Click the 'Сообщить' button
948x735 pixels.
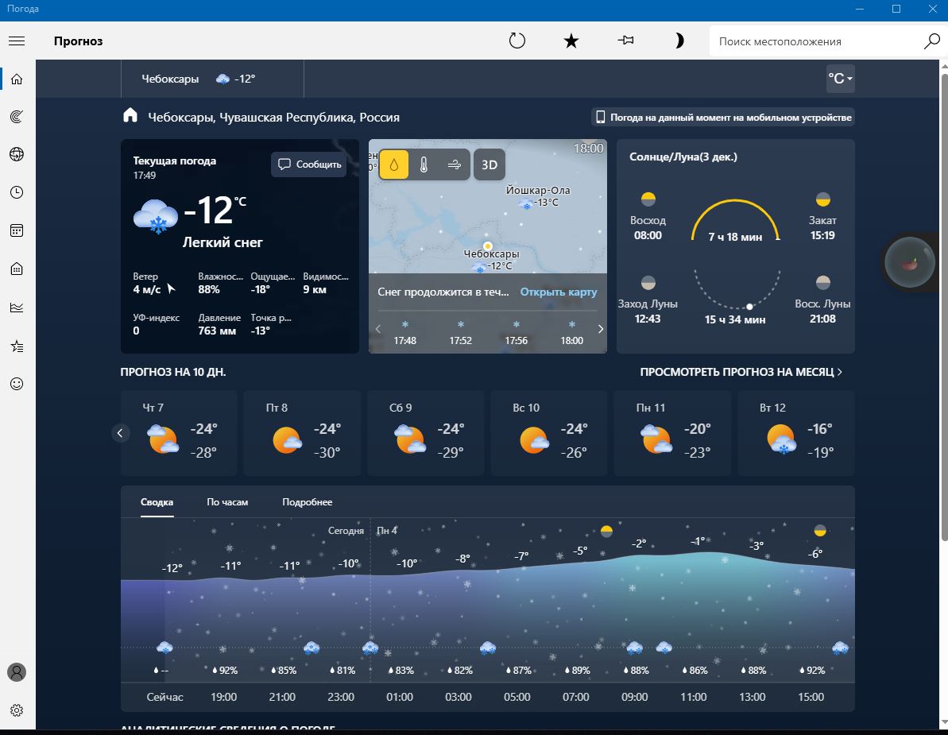coord(310,164)
